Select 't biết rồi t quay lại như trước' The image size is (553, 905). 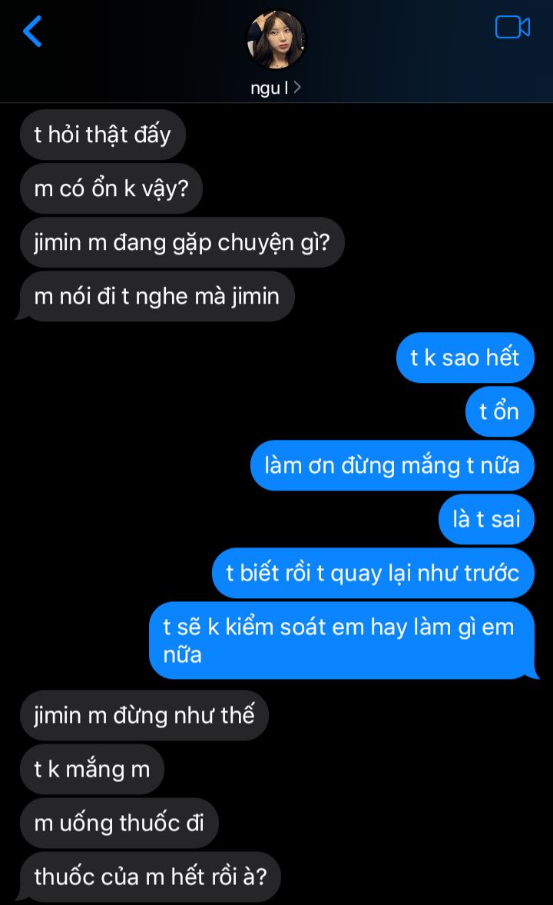(373, 573)
